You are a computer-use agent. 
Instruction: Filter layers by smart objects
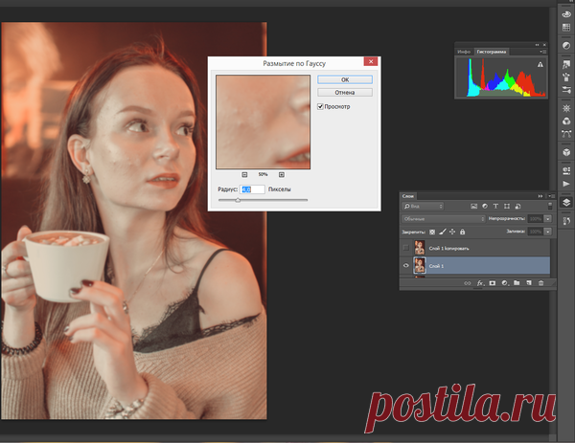coord(517,206)
